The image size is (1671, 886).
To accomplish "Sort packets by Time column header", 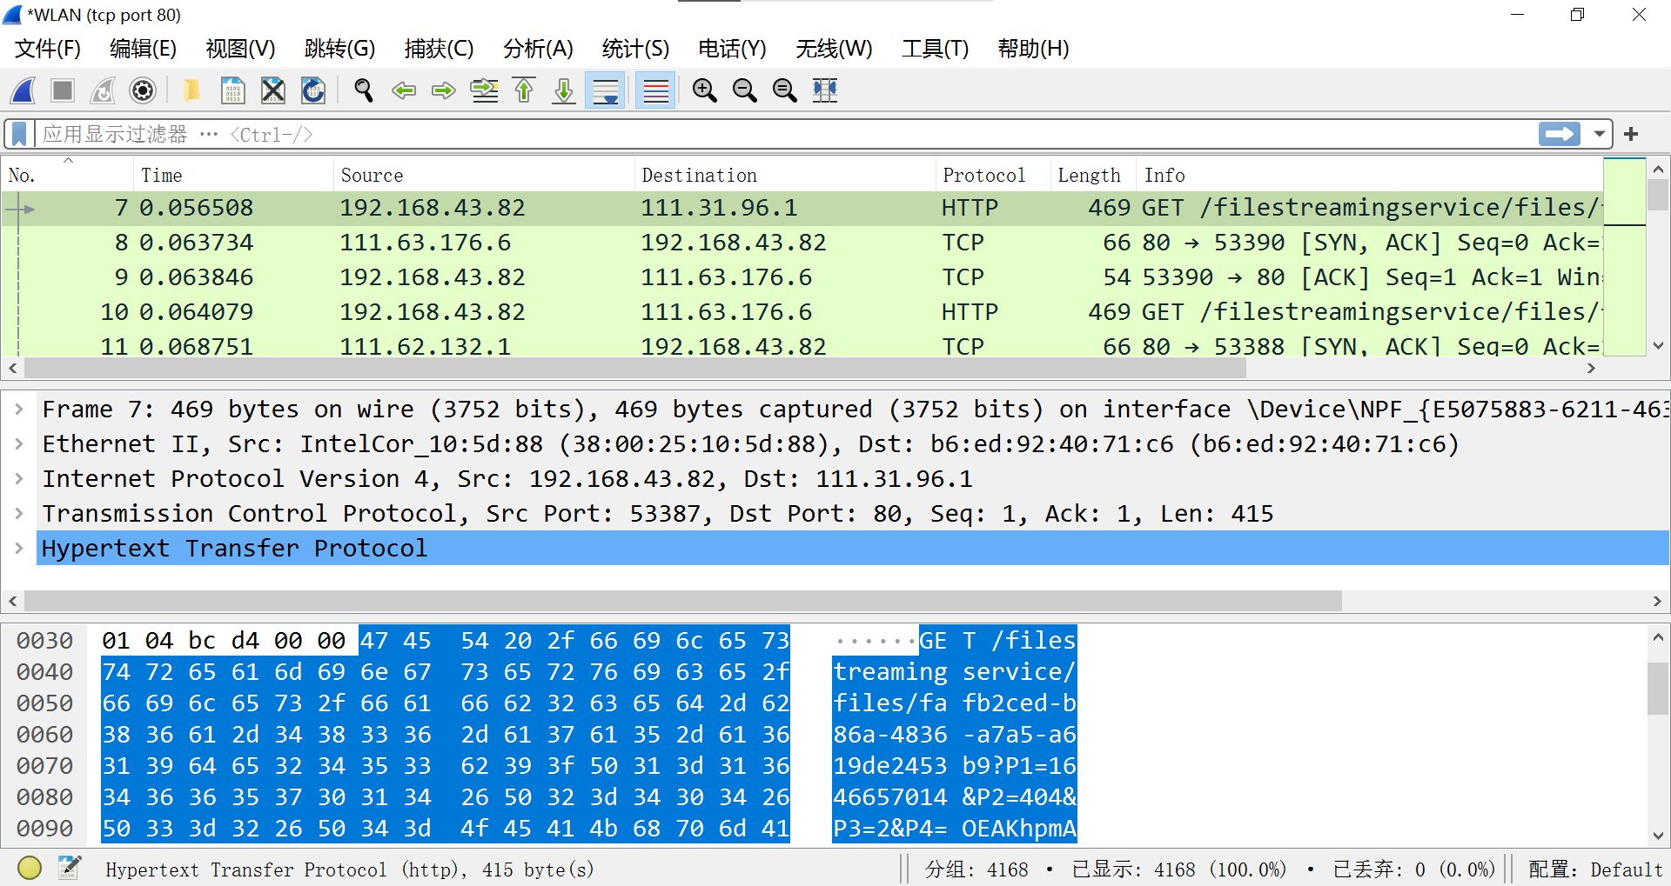I will coord(233,175).
